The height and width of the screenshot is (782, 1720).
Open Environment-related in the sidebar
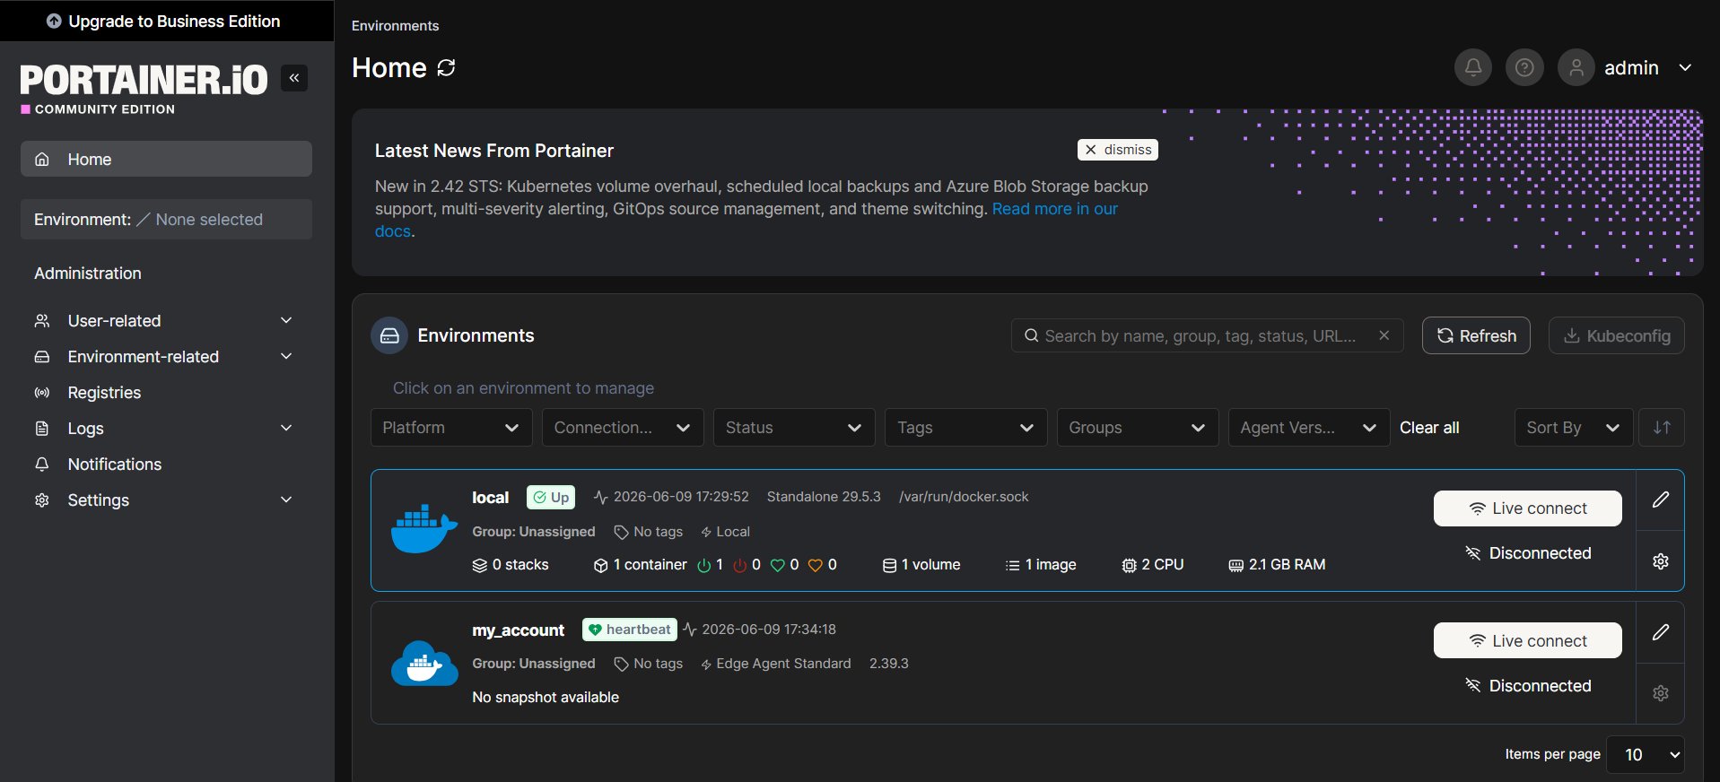click(x=166, y=357)
